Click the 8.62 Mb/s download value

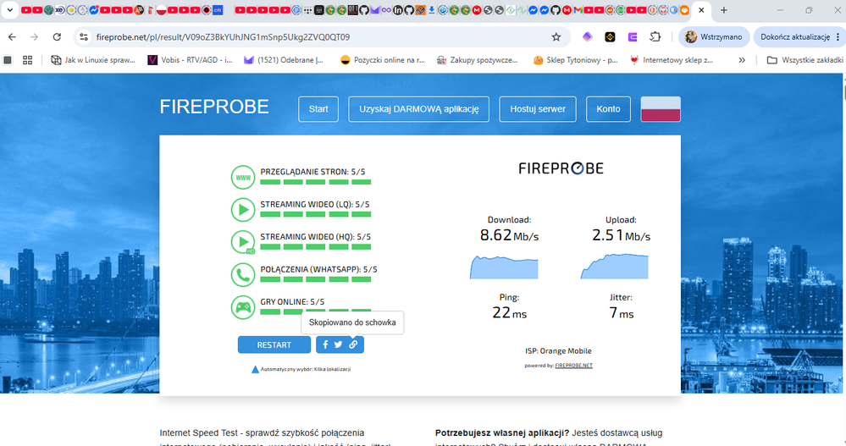509,235
